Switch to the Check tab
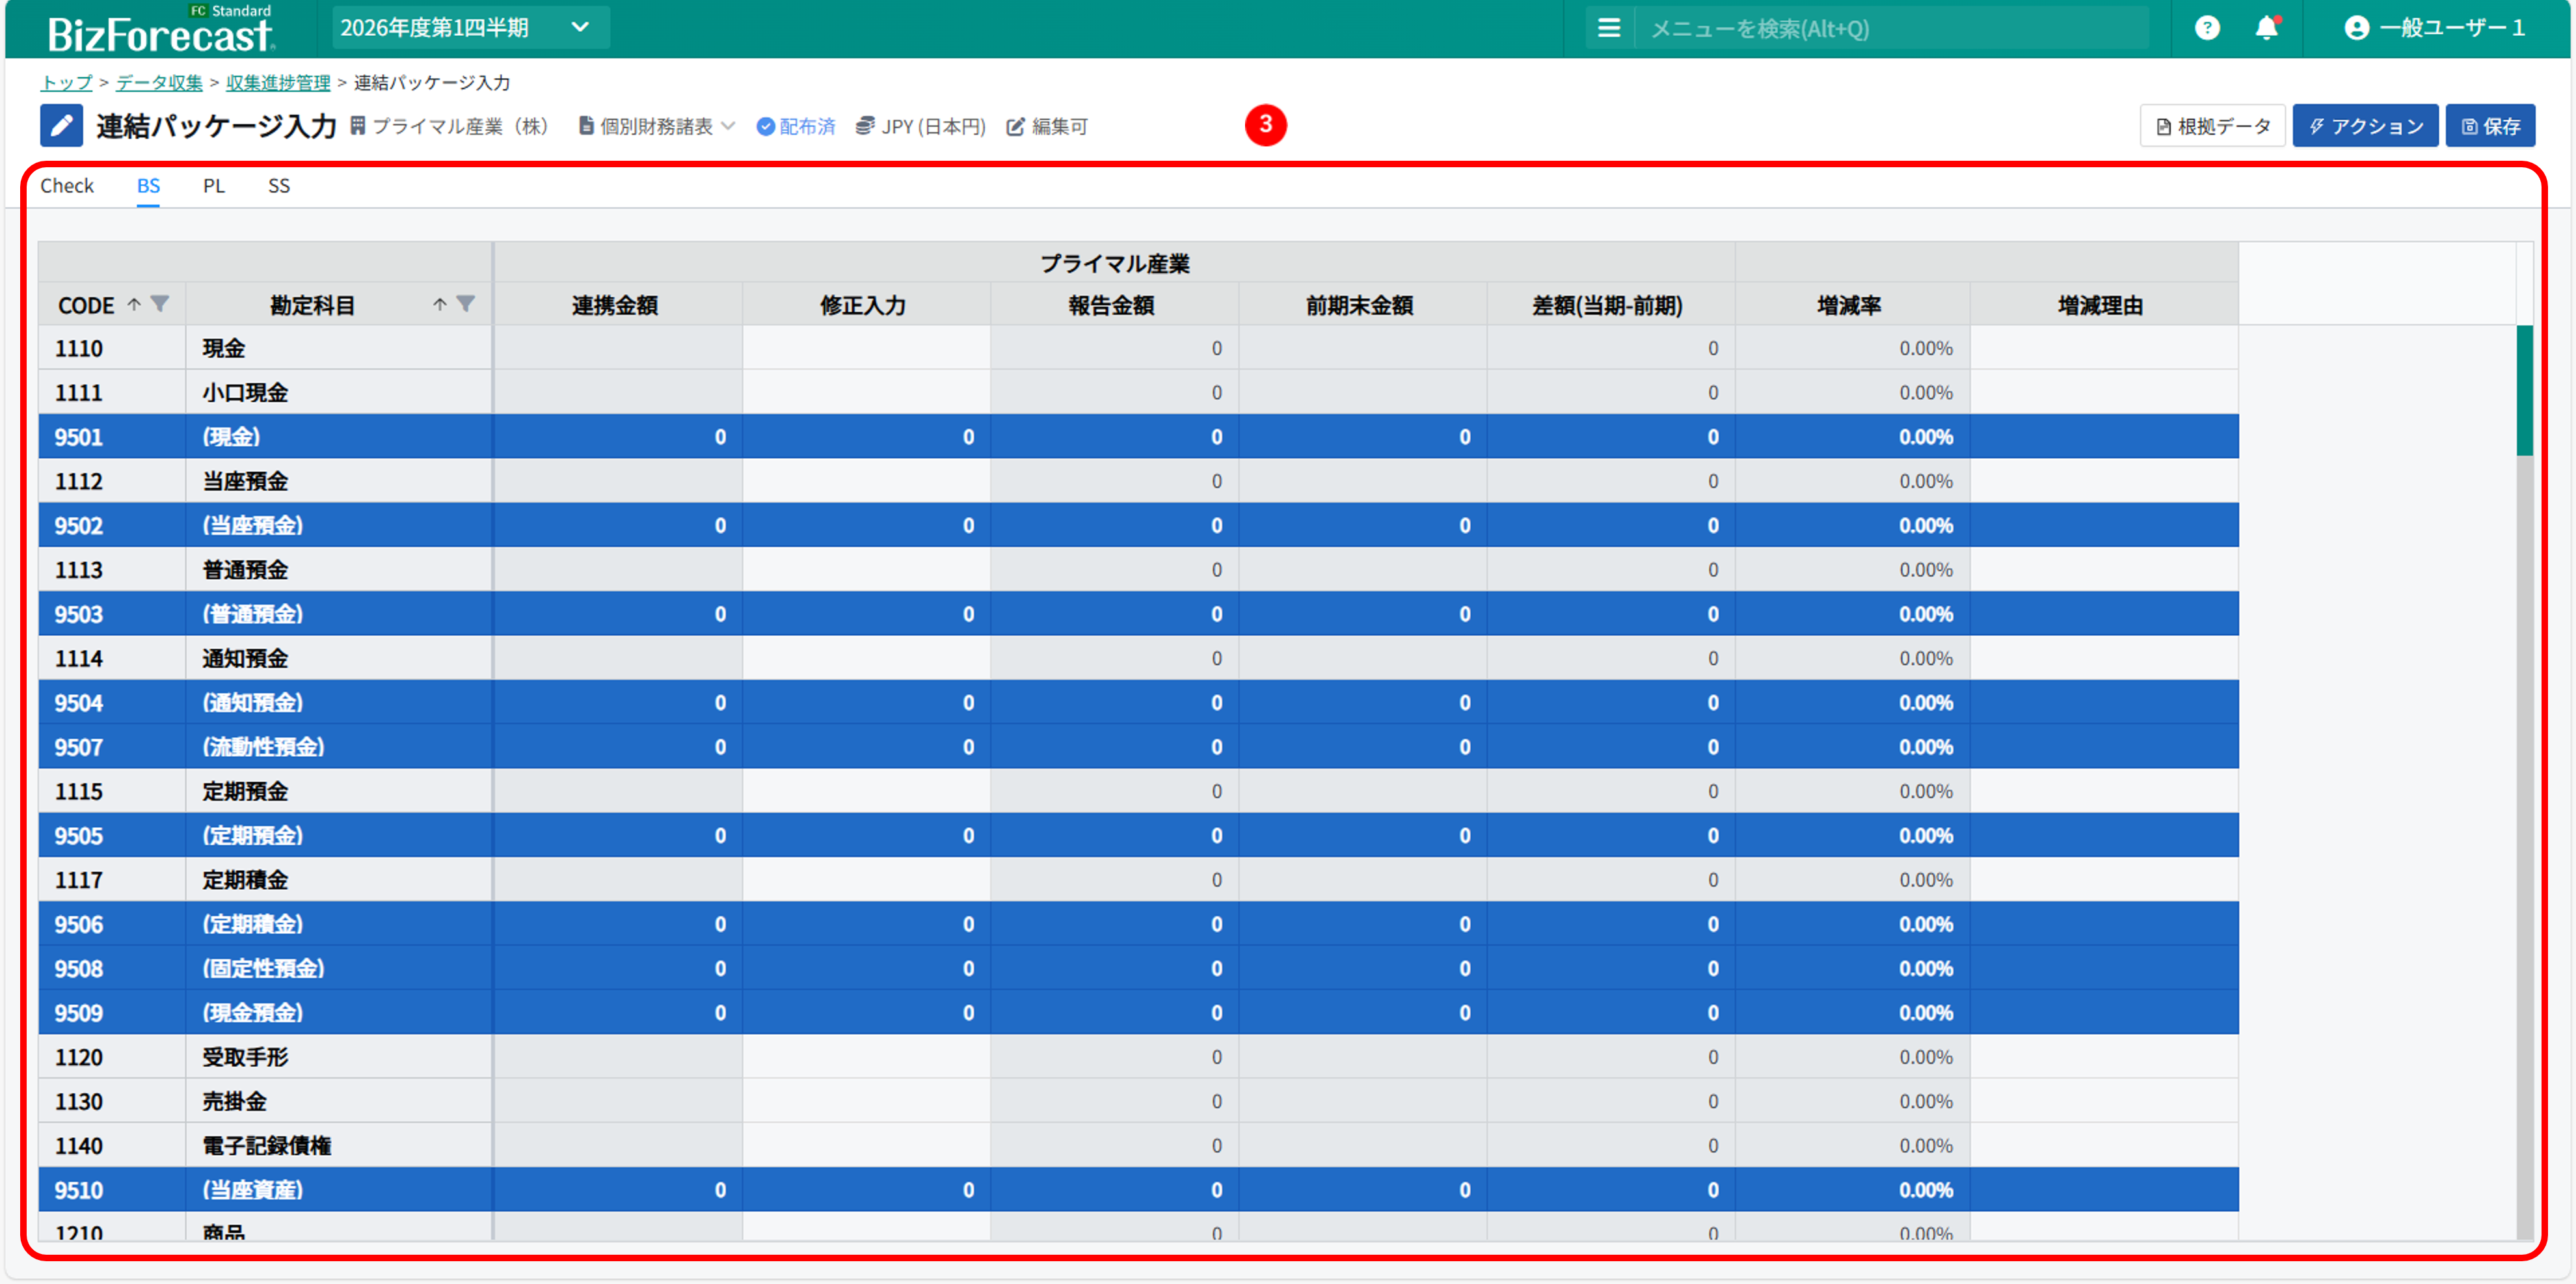This screenshot has height=1284, width=2576. (x=67, y=186)
